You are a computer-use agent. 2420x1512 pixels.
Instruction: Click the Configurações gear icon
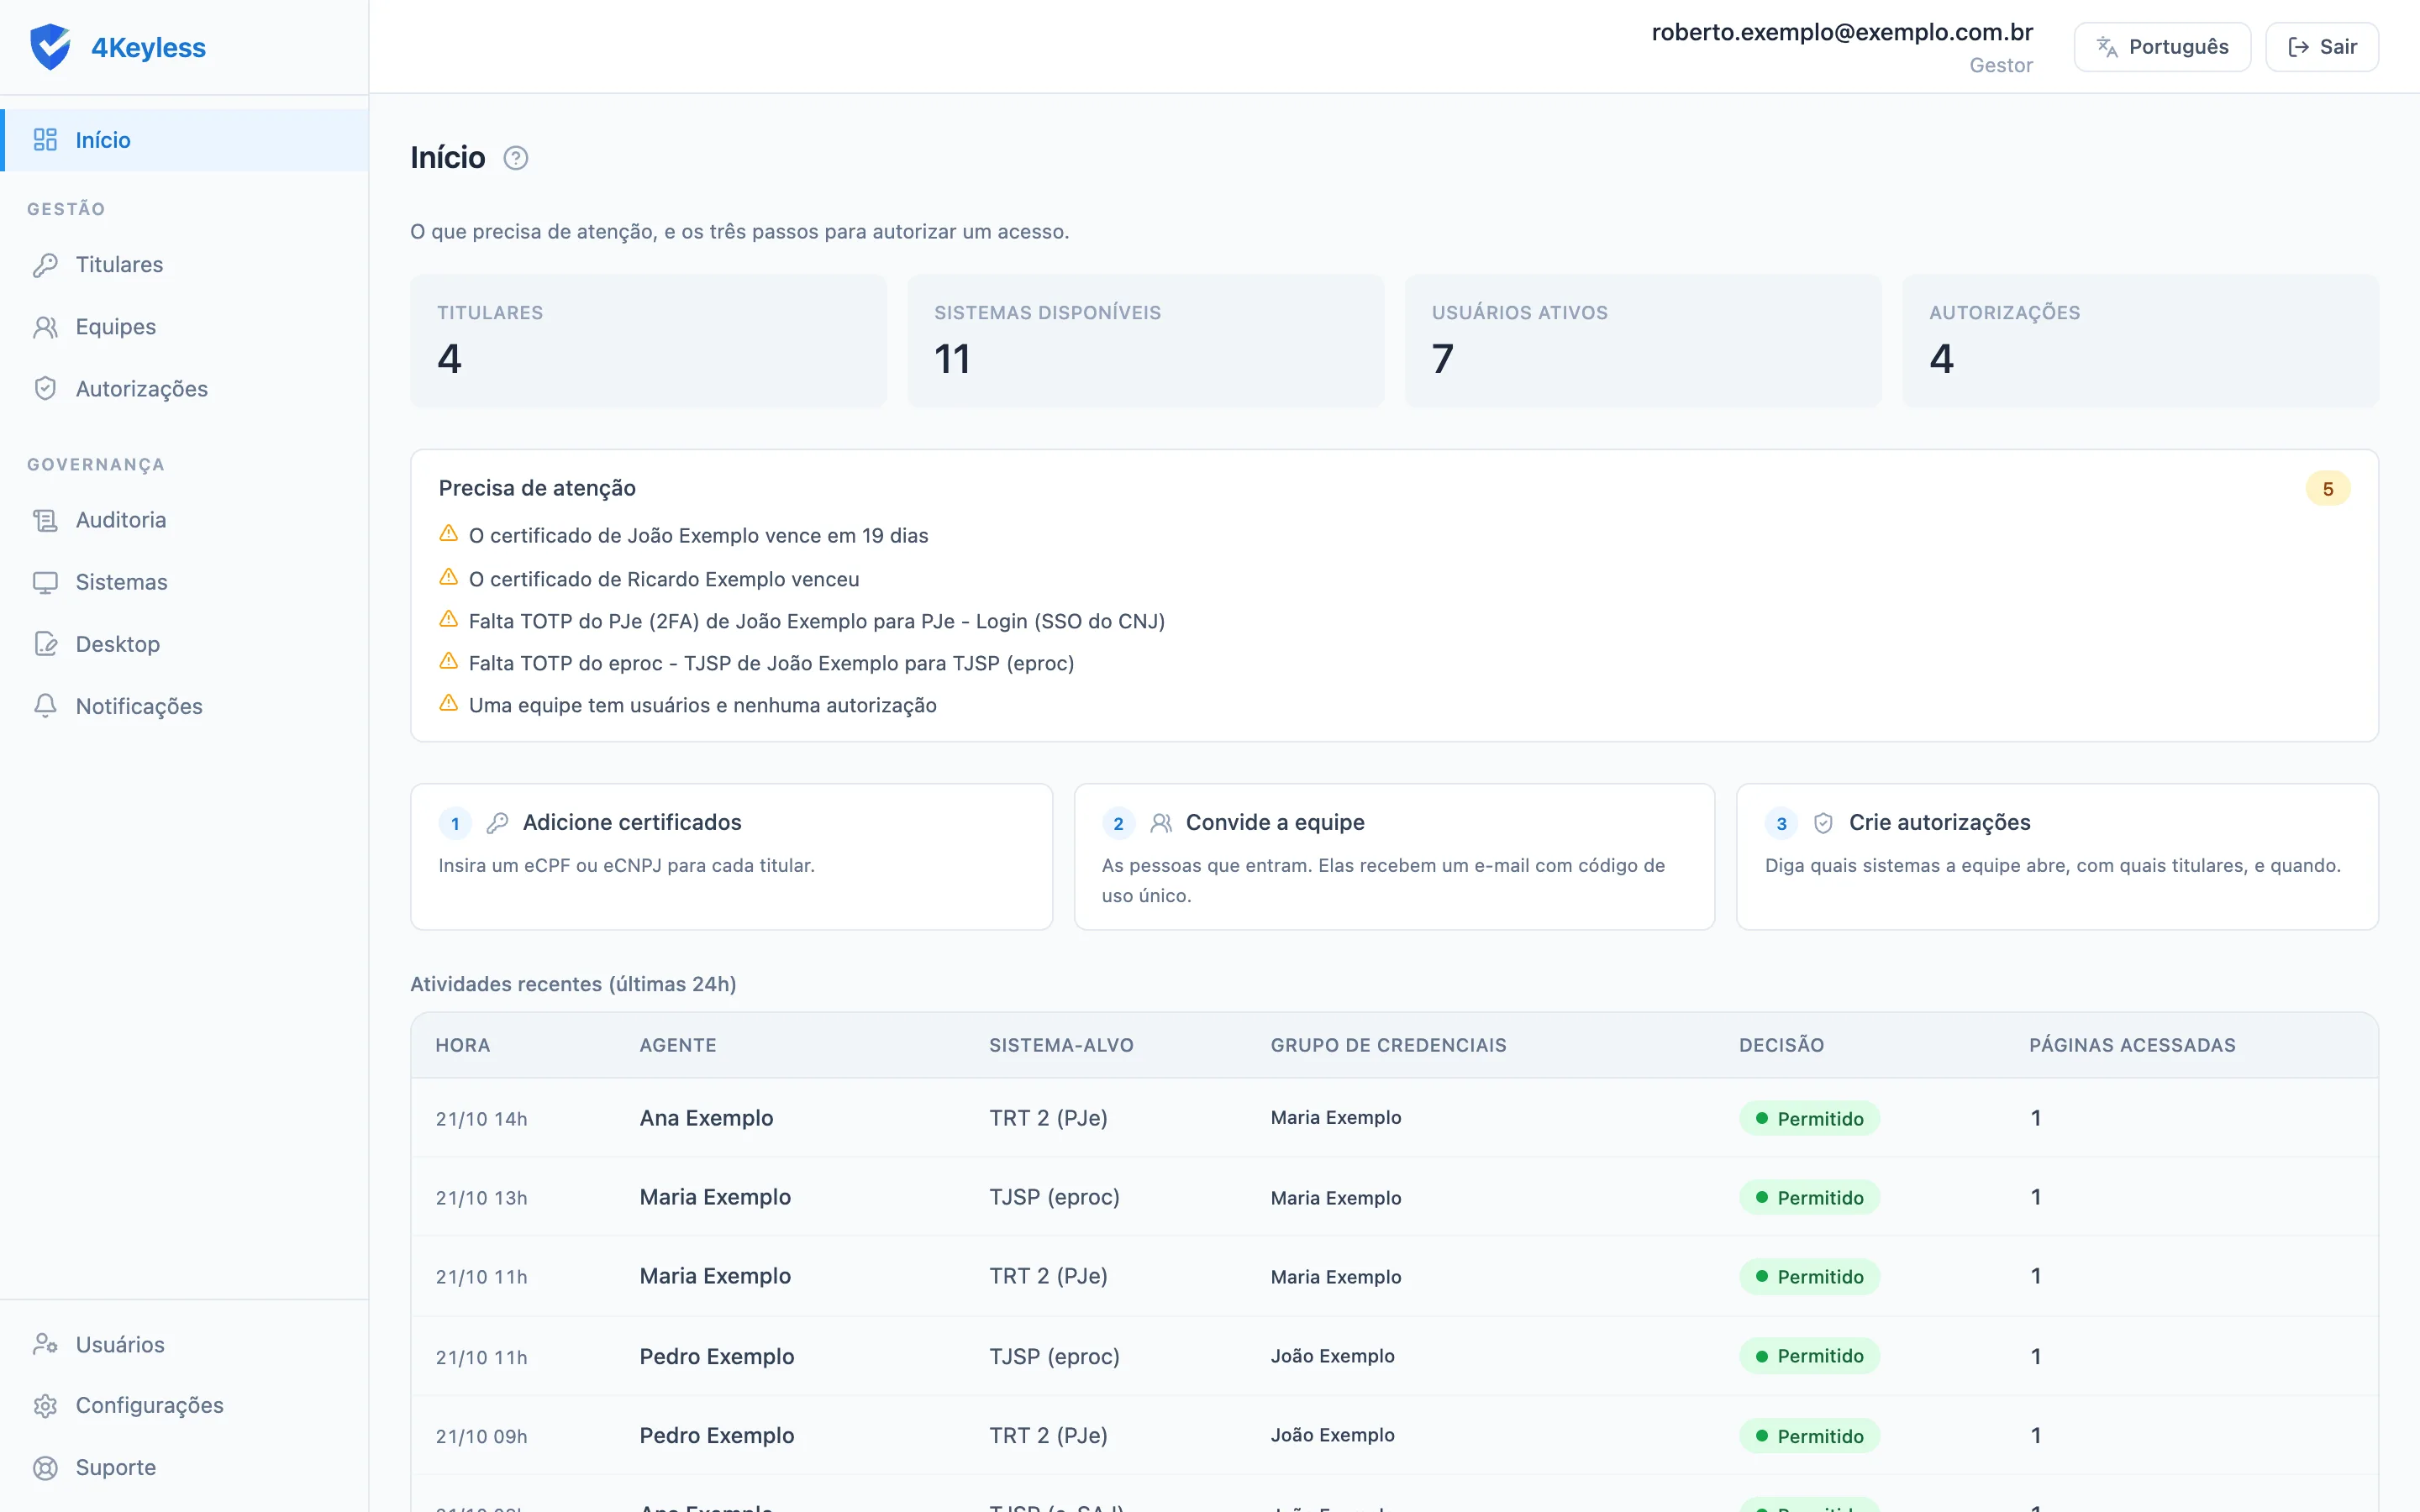(x=45, y=1406)
